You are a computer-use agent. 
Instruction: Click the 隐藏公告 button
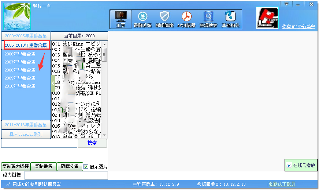(x=70, y=167)
